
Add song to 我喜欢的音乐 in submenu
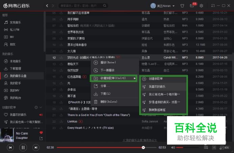163,87
